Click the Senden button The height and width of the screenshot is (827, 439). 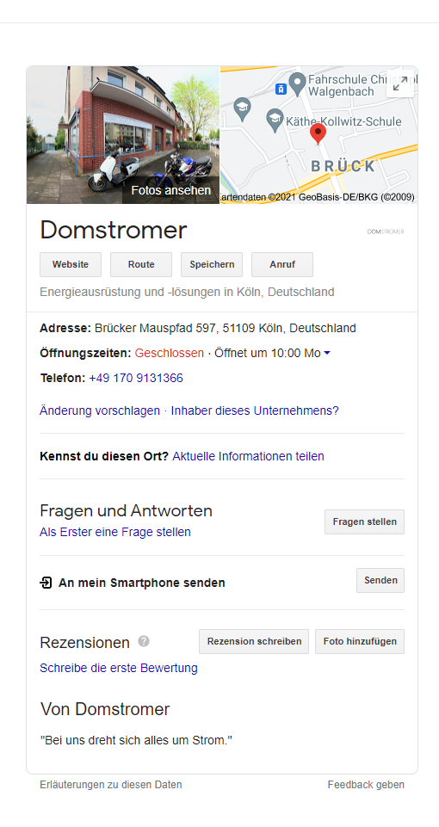380,581
